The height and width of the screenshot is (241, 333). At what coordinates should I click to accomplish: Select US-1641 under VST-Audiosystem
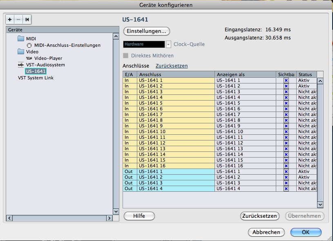(36, 71)
